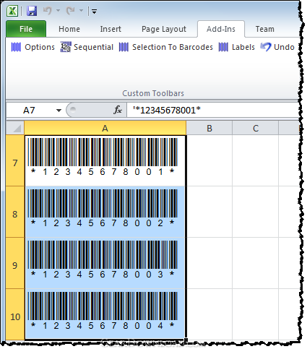Viewport: 307px width, 349px height.
Task: Select the Add-Ins tab
Action: [221, 29]
